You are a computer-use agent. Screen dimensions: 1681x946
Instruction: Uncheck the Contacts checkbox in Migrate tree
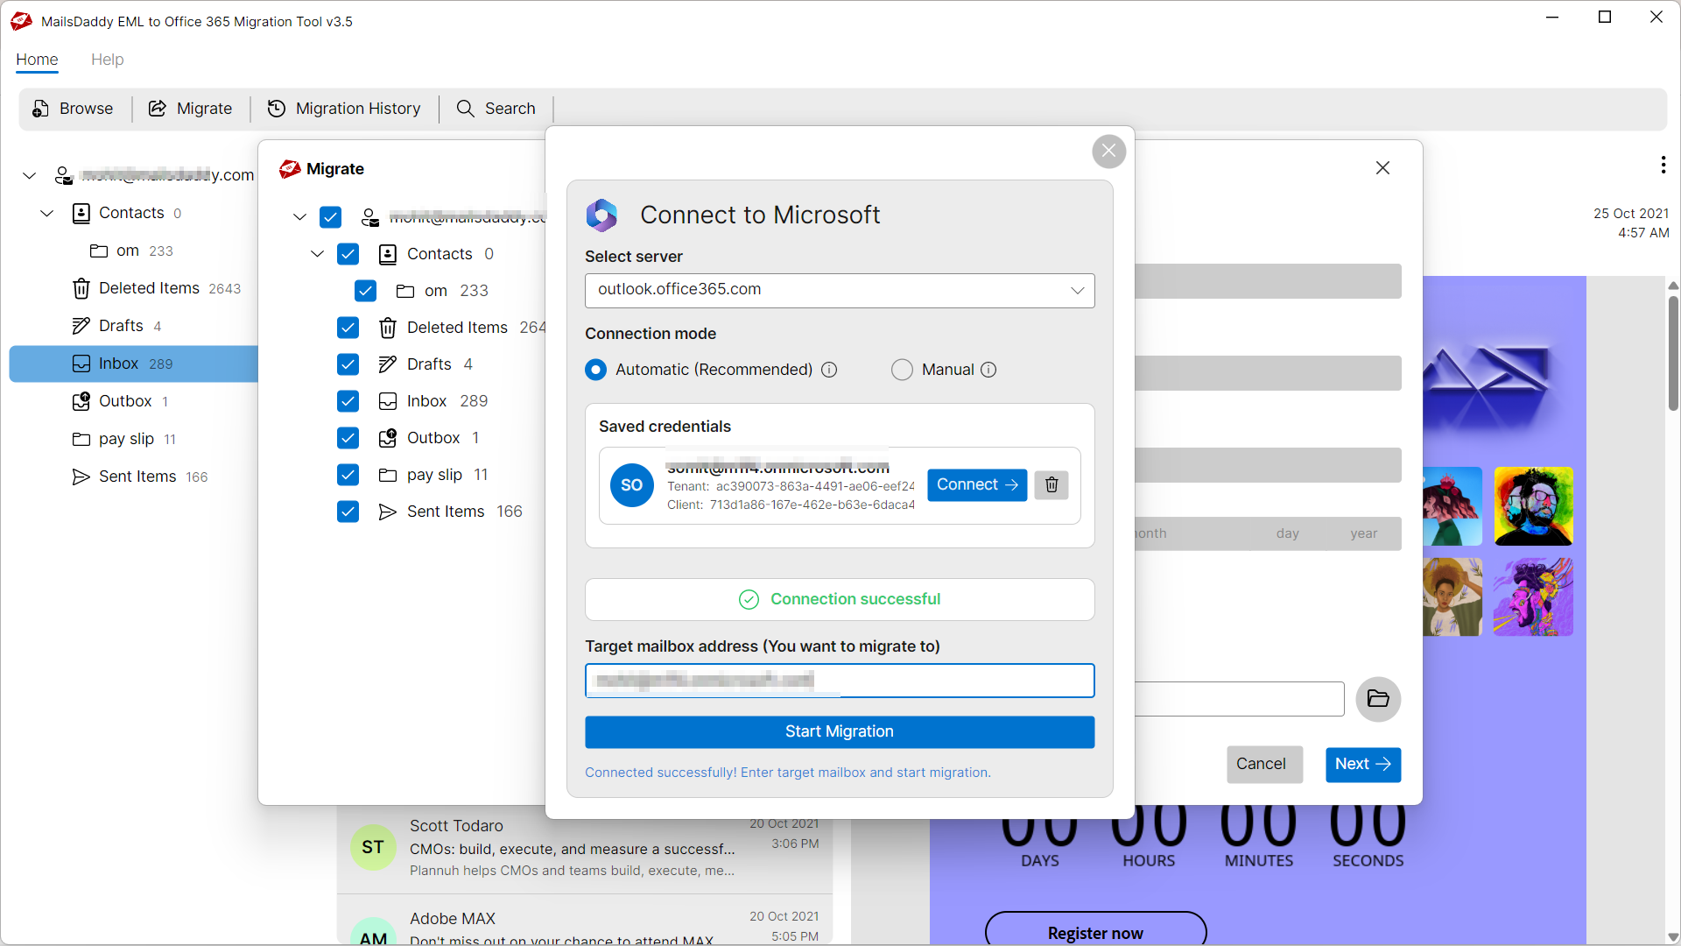(x=348, y=254)
